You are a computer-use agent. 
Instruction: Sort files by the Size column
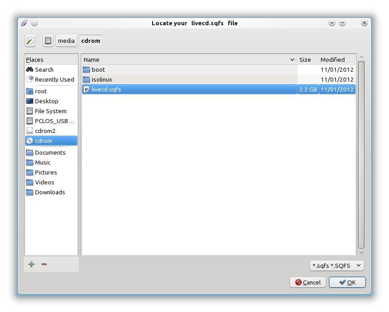(x=308, y=60)
